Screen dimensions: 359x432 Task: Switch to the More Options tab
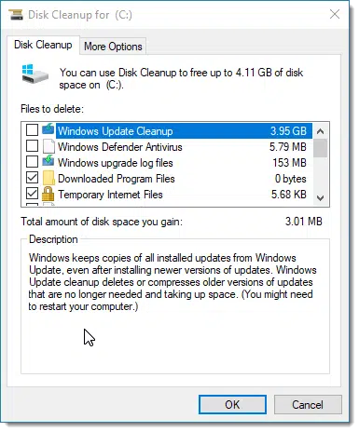113,47
